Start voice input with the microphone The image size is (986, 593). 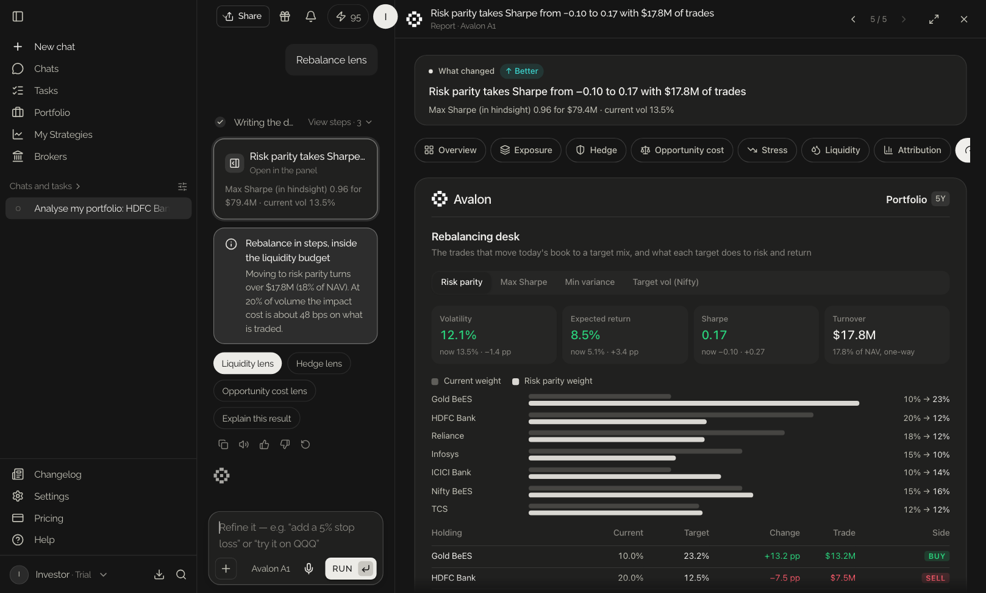coord(309,569)
